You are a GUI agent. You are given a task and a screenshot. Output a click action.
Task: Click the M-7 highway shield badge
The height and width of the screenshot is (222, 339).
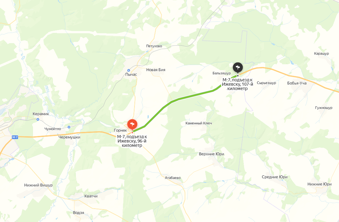15,137
